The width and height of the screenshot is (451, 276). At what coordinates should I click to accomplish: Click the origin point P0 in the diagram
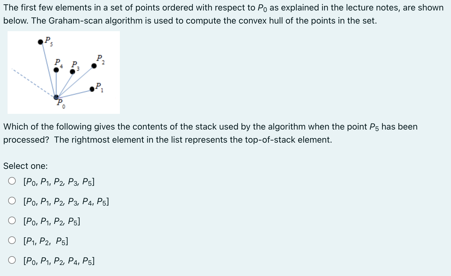click(x=56, y=97)
